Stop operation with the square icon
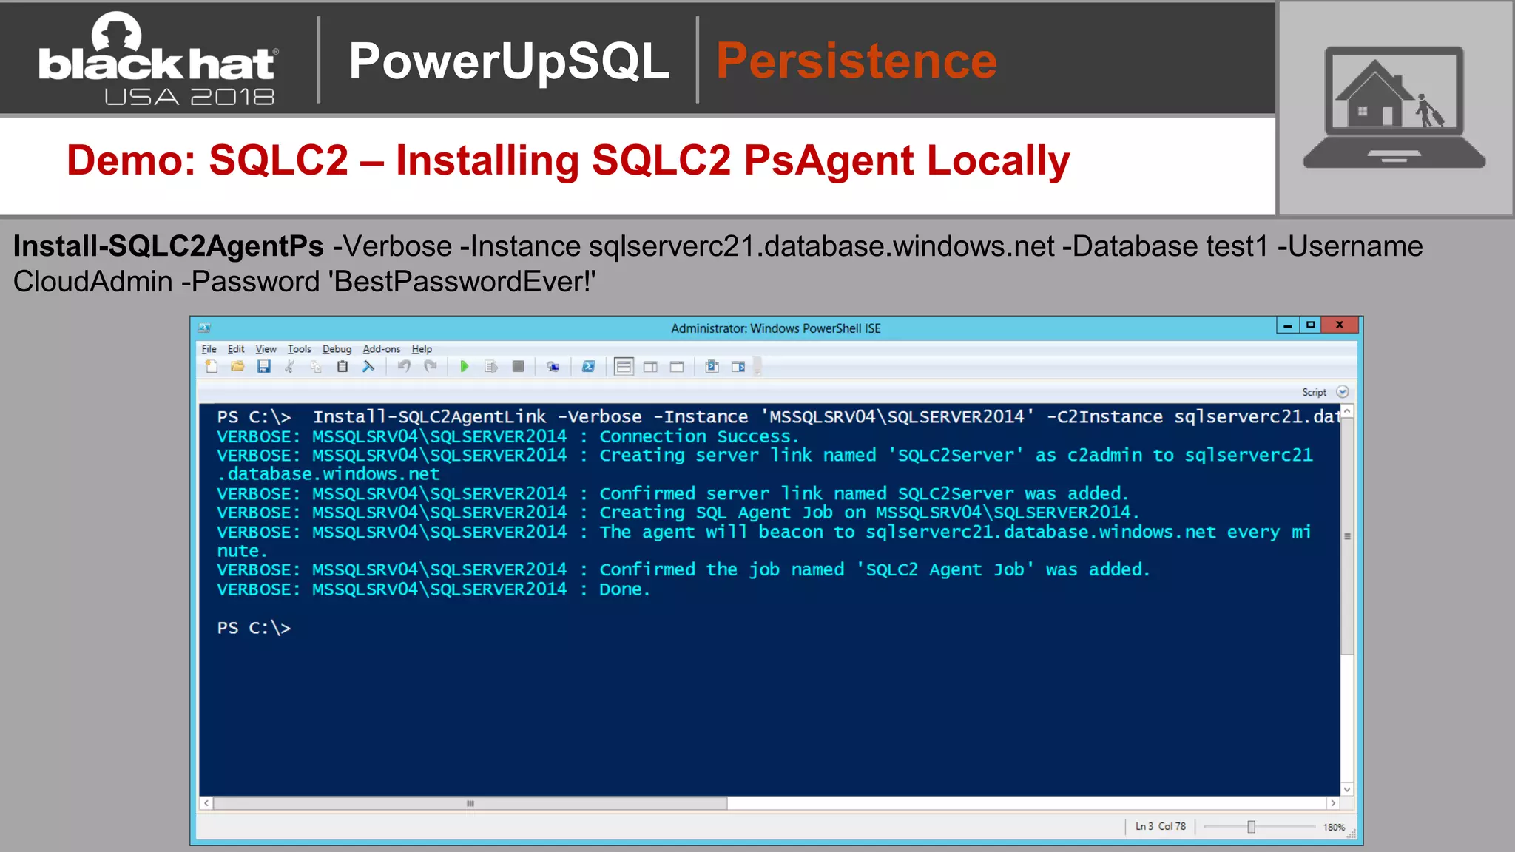 pyautogui.click(x=518, y=366)
